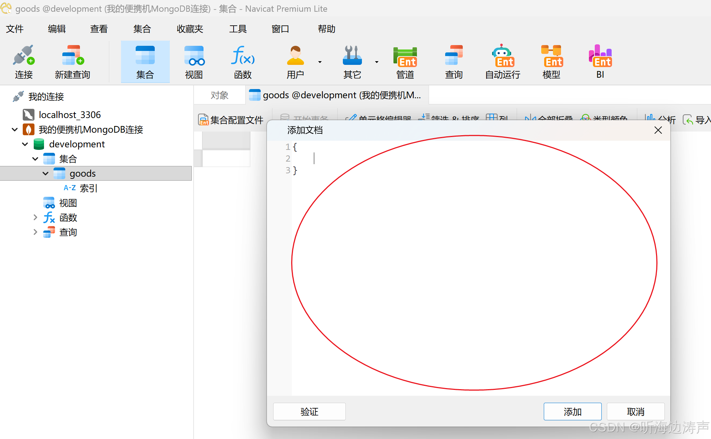Select the 索引 item under goods
The width and height of the screenshot is (711, 439).
pyautogui.click(x=88, y=188)
